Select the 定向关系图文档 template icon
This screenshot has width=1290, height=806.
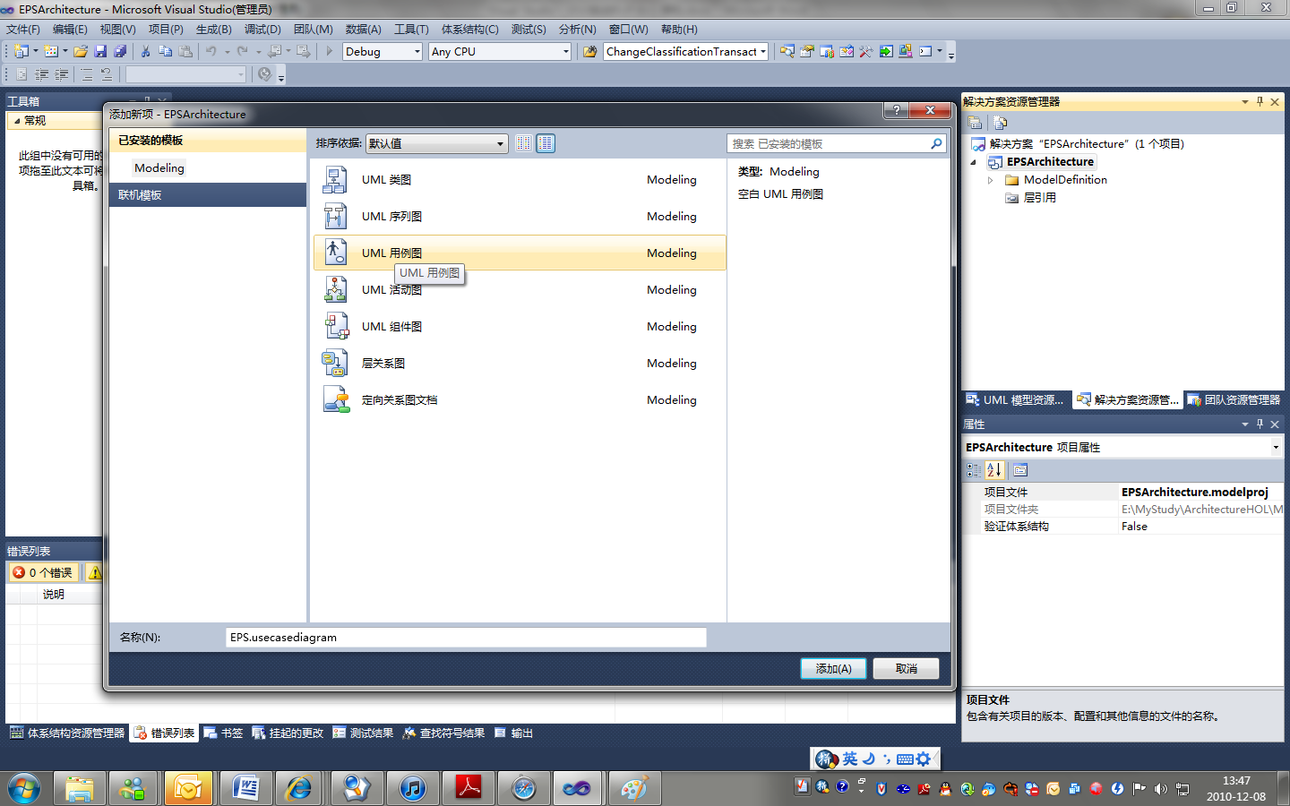tap(335, 399)
